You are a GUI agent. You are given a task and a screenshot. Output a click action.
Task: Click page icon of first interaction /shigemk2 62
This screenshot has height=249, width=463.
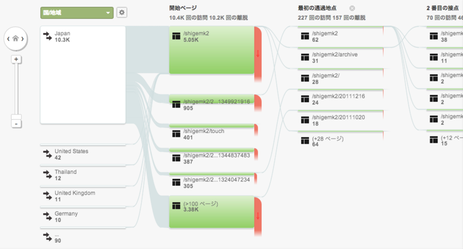(x=305, y=36)
